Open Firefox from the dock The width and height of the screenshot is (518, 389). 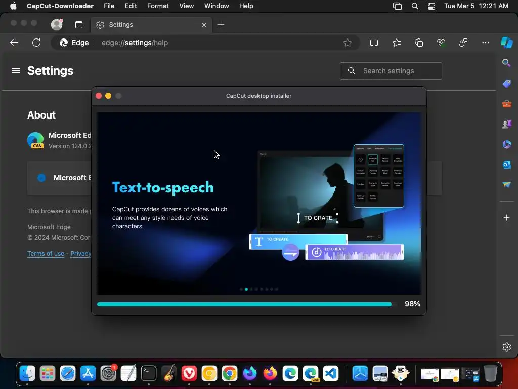pos(270,373)
